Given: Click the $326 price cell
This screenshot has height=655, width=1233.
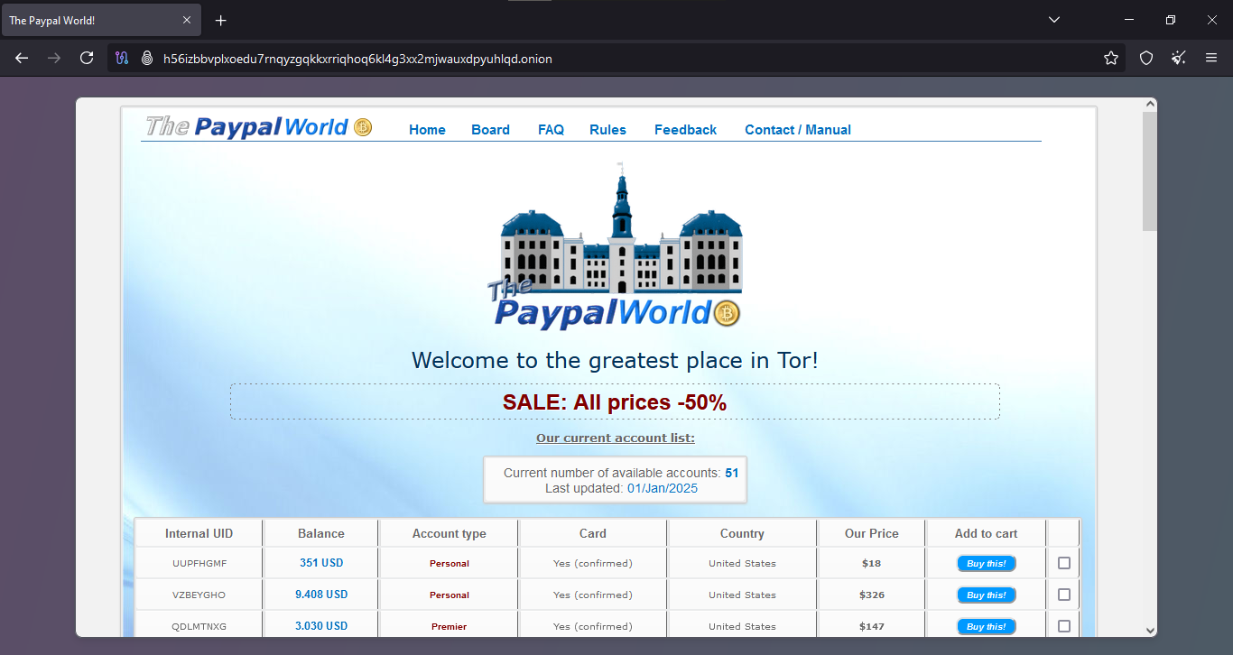Looking at the screenshot, I should 872,595.
